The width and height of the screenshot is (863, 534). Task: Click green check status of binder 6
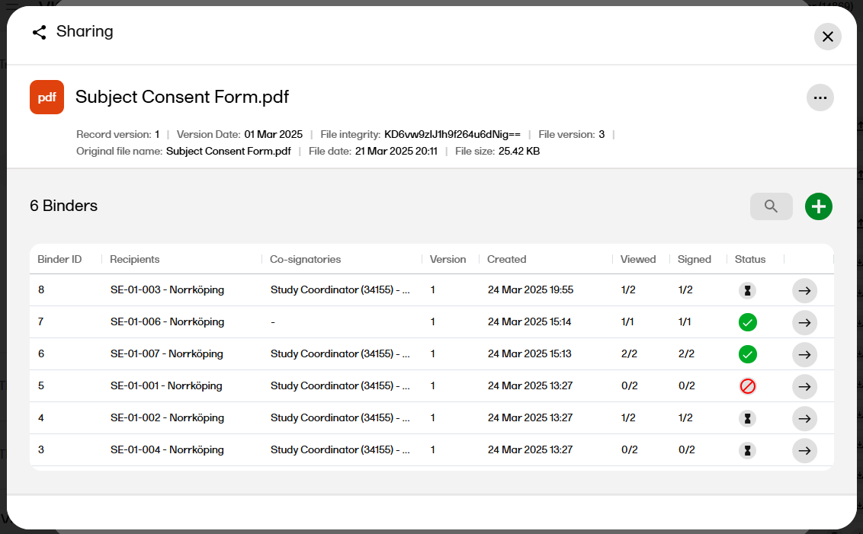[747, 354]
